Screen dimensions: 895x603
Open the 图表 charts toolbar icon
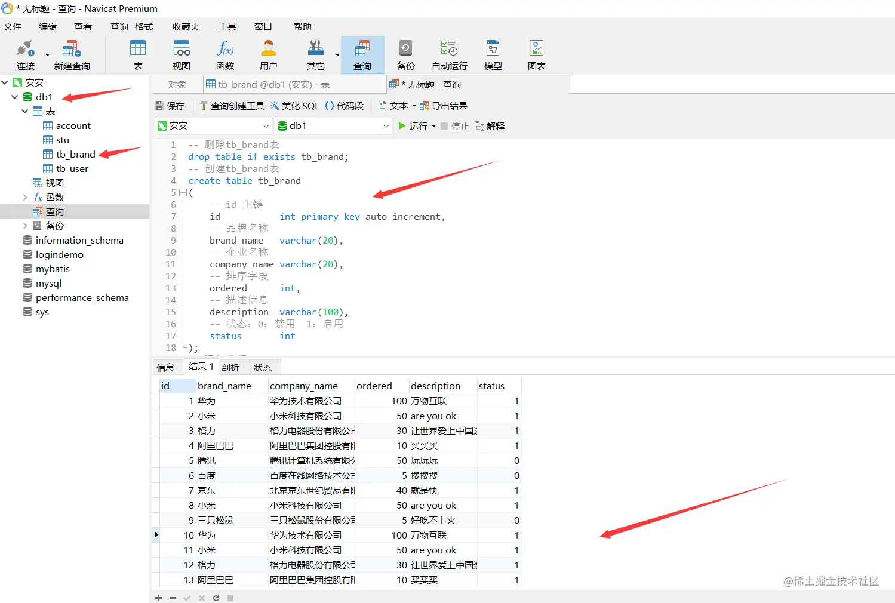coord(537,55)
